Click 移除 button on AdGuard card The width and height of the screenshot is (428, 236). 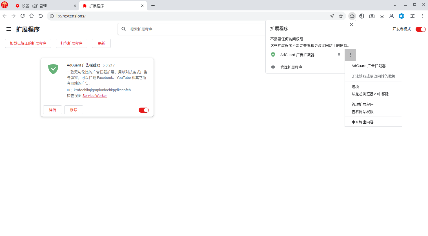click(74, 110)
